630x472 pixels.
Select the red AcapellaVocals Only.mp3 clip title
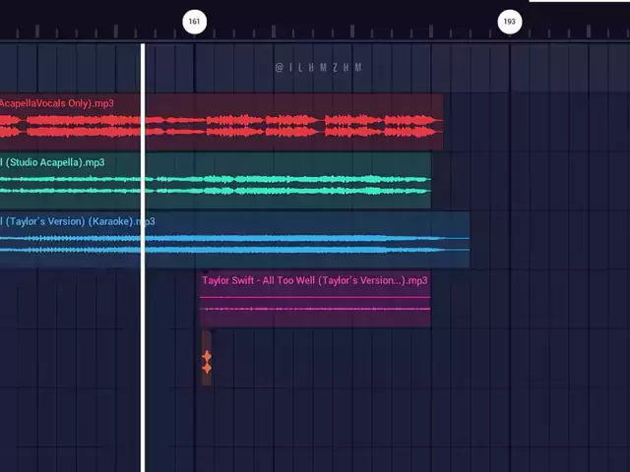(56, 103)
